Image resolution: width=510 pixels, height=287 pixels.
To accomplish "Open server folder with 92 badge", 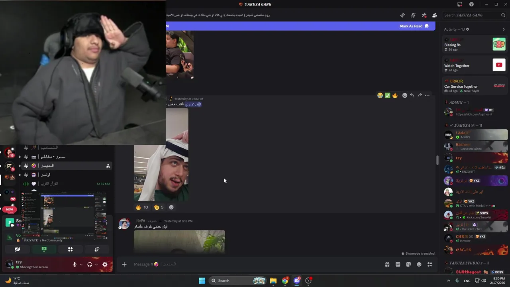I will point(10,195).
